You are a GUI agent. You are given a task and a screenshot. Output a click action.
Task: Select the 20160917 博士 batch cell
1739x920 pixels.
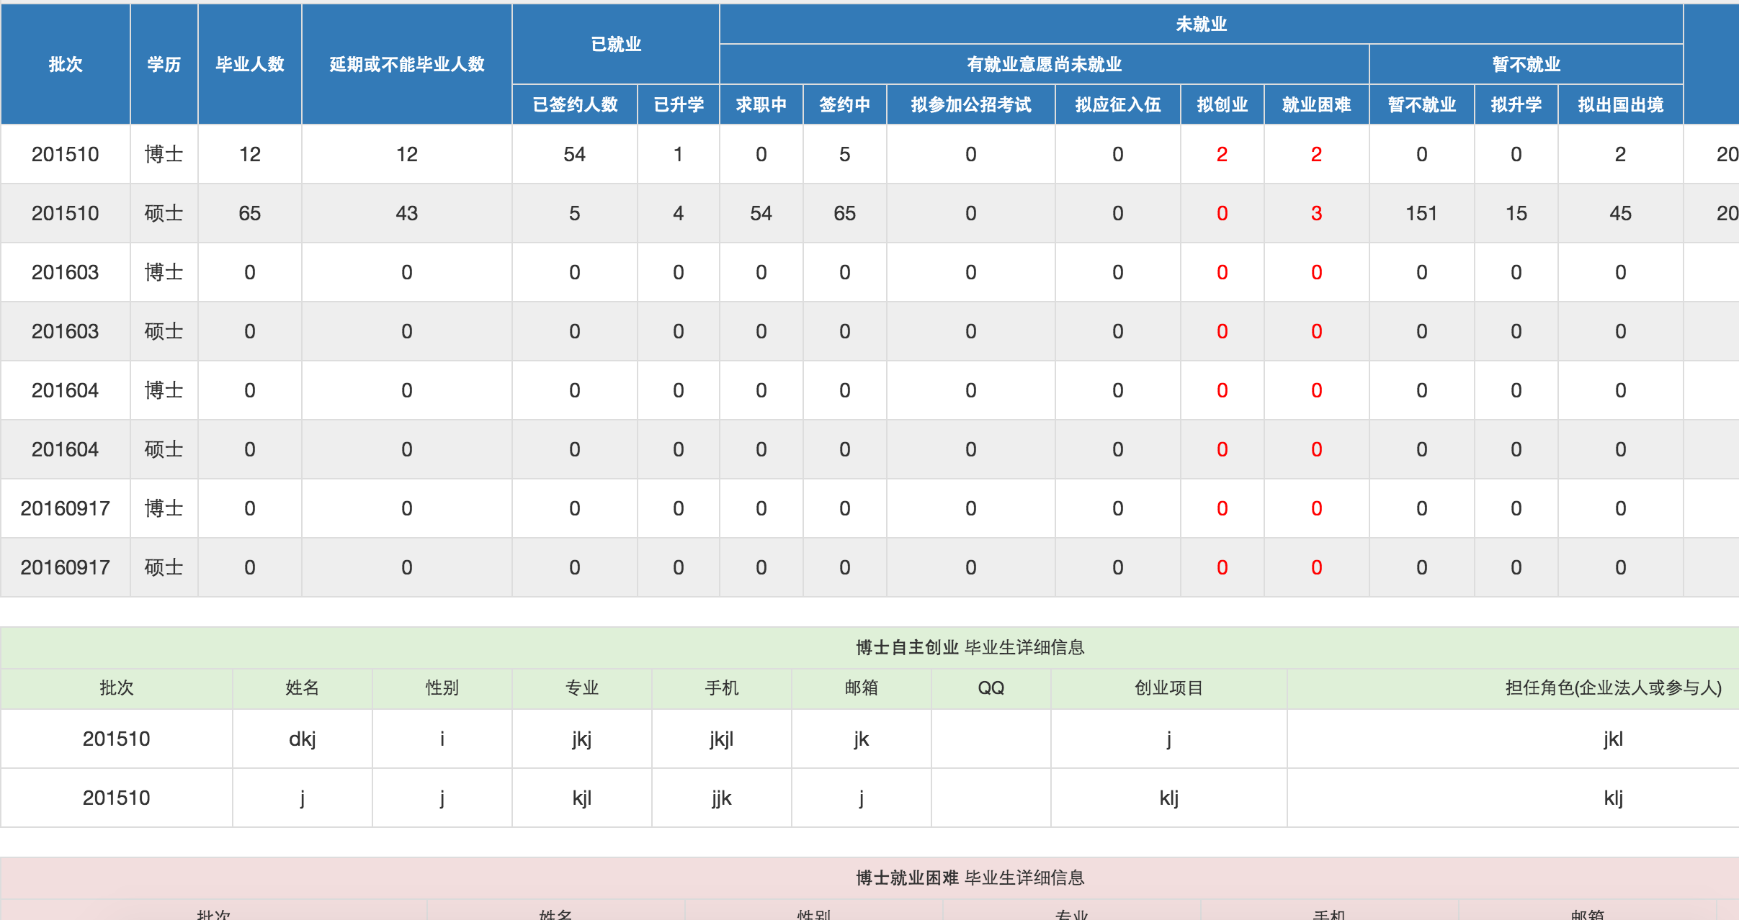coord(66,508)
